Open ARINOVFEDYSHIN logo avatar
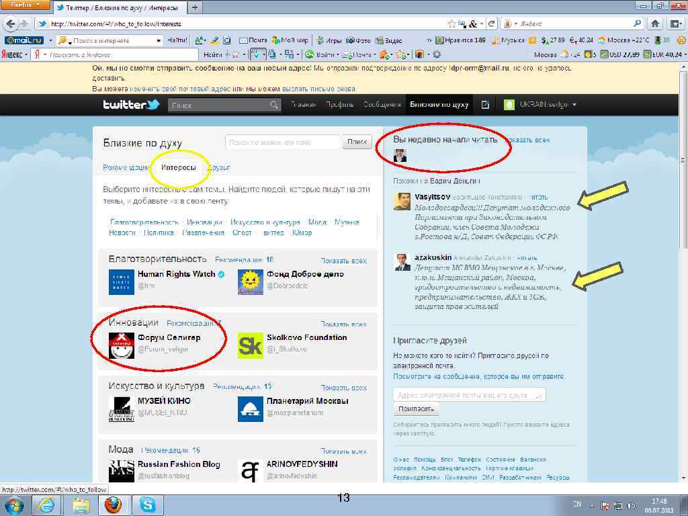 (x=250, y=471)
